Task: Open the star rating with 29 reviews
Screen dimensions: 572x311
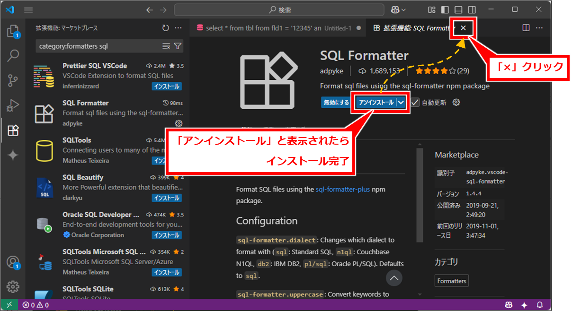Action: [x=442, y=71]
